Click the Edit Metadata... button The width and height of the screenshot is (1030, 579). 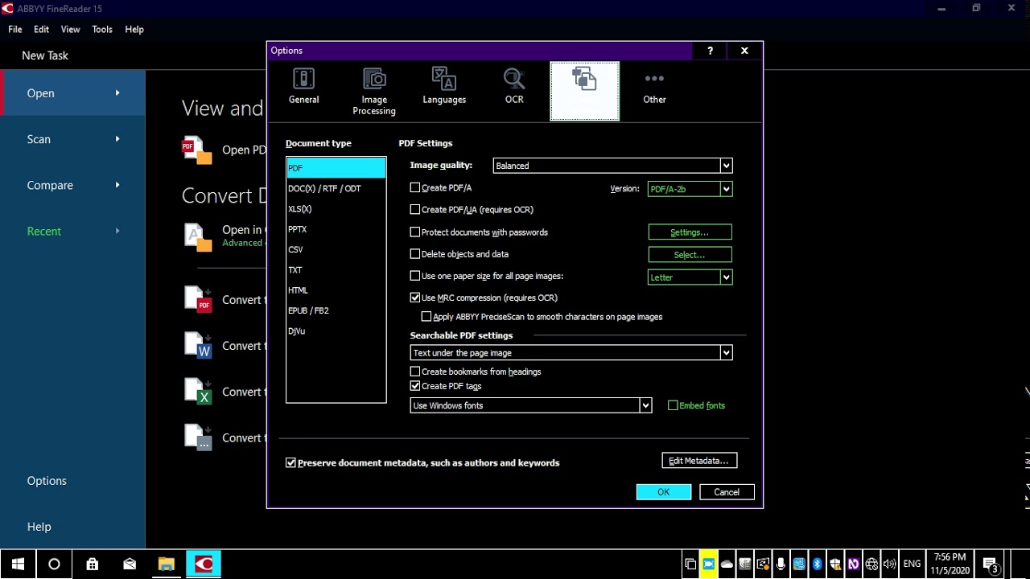[x=699, y=461]
